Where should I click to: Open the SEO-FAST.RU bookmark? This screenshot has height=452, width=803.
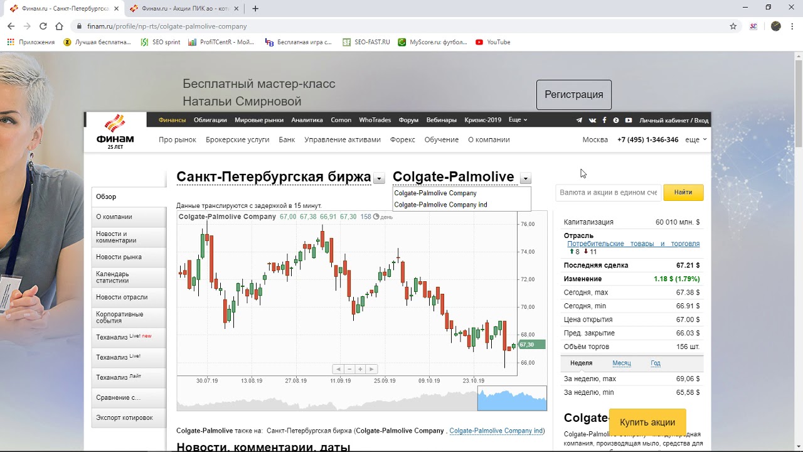click(x=366, y=42)
